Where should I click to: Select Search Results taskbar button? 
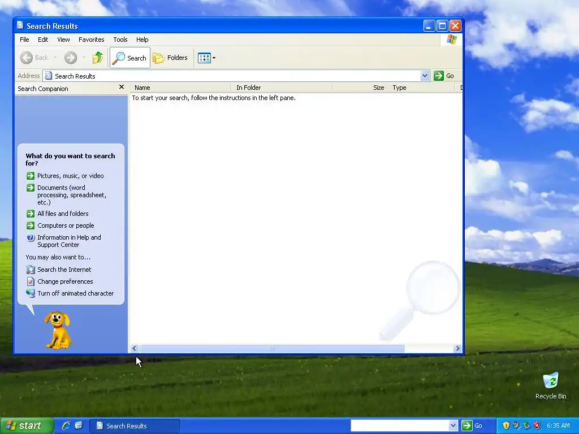[135, 426]
